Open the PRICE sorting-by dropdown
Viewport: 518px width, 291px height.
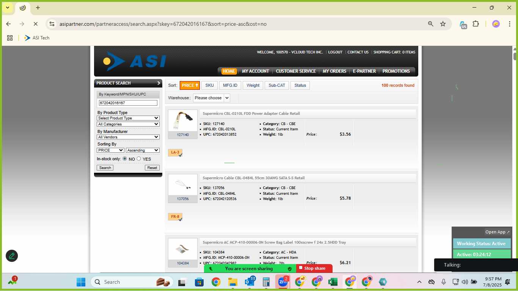click(x=110, y=150)
